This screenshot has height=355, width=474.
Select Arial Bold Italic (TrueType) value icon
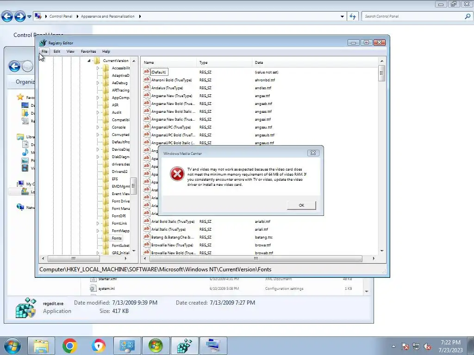coord(147,221)
